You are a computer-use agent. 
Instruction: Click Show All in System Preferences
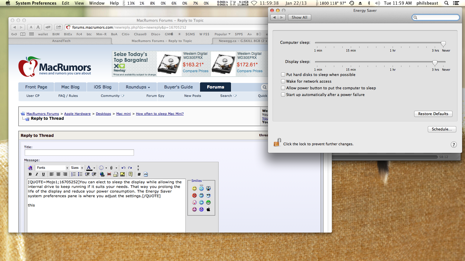(299, 17)
